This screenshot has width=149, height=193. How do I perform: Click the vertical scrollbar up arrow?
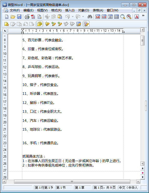pyautogui.click(x=142, y=30)
